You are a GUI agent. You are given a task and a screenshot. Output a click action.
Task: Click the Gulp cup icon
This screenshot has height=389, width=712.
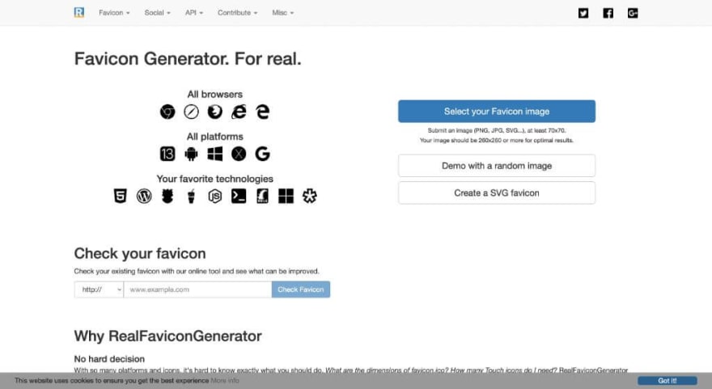click(x=191, y=196)
